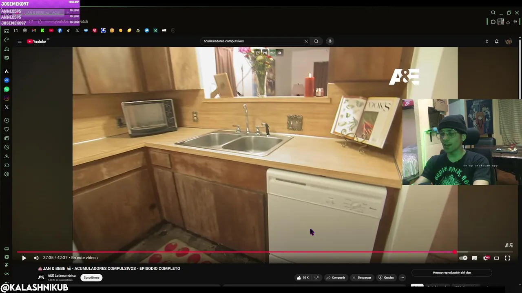Screen dimensions: 522x293
Task: Open YouTube notifications bell
Action: click(x=497, y=41)
